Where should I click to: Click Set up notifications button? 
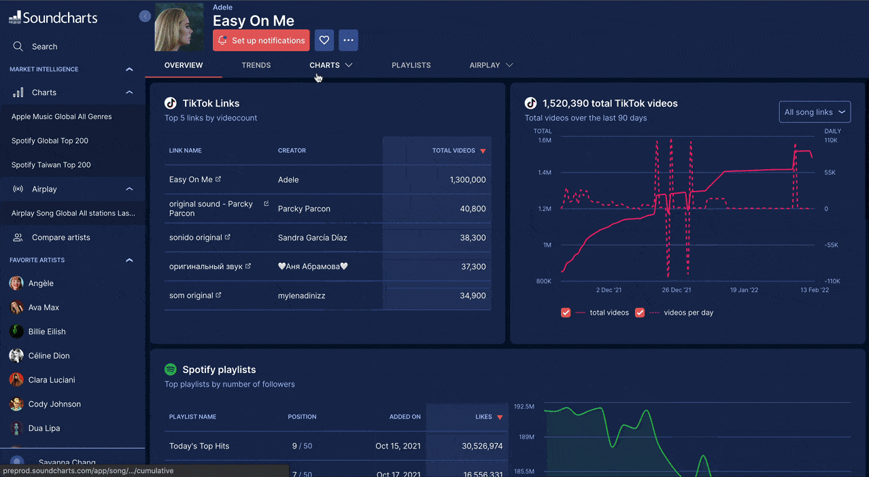(x=261, y=41)
